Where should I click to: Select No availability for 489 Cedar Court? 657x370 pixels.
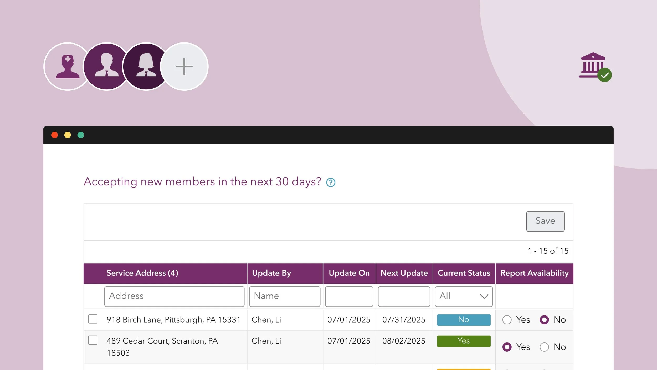click(544, 347)
